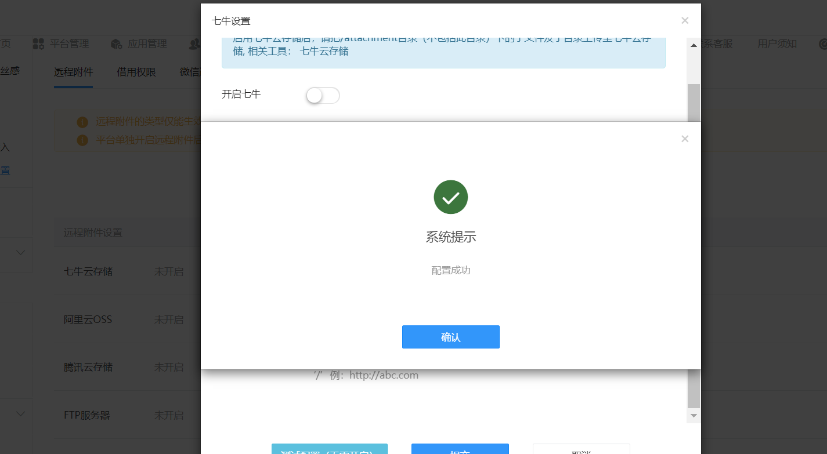
Task: Select the 七牛云存储 row label
Action: pos(88,271)
